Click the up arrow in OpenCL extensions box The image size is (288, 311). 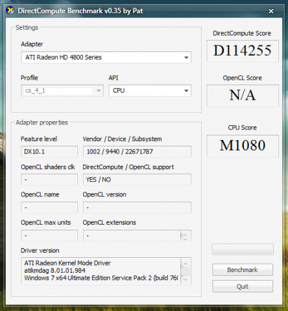(185, 234)
